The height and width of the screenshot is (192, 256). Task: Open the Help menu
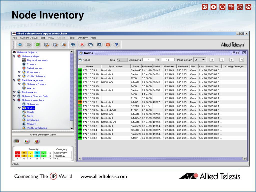[x=93, y=38]
